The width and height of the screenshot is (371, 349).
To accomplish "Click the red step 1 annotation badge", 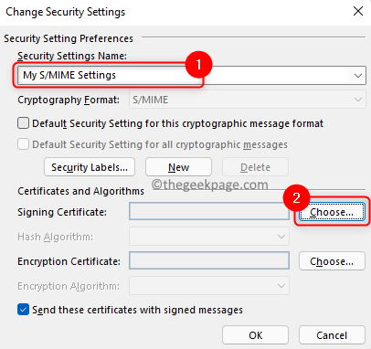I will pos(198,64).
